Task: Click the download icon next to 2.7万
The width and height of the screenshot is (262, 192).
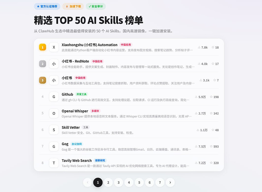Action: [x=196, y=113]
